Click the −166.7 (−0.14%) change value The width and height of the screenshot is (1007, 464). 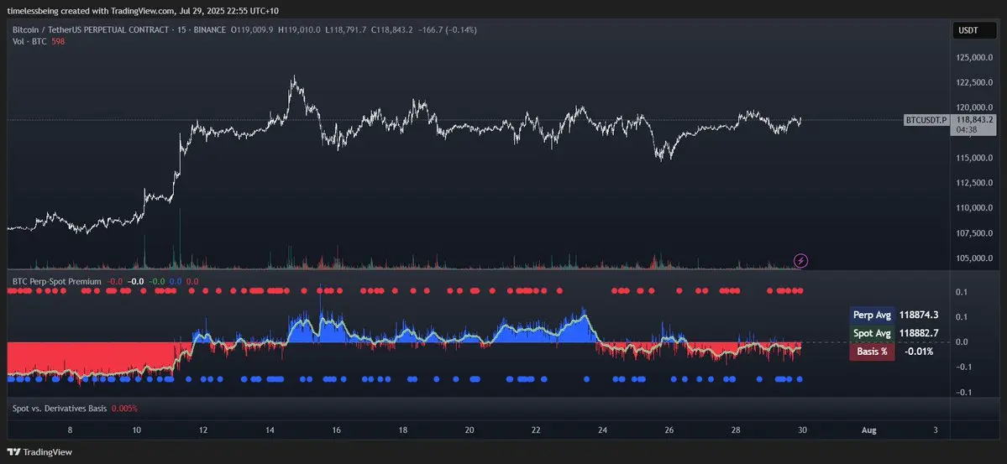pyautogui.click(x=448, y=30)
